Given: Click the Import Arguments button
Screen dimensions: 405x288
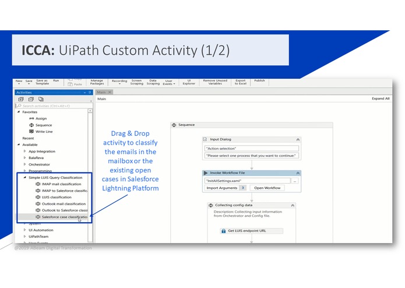Looking at the screenshot, I should [x=225, y=188].
